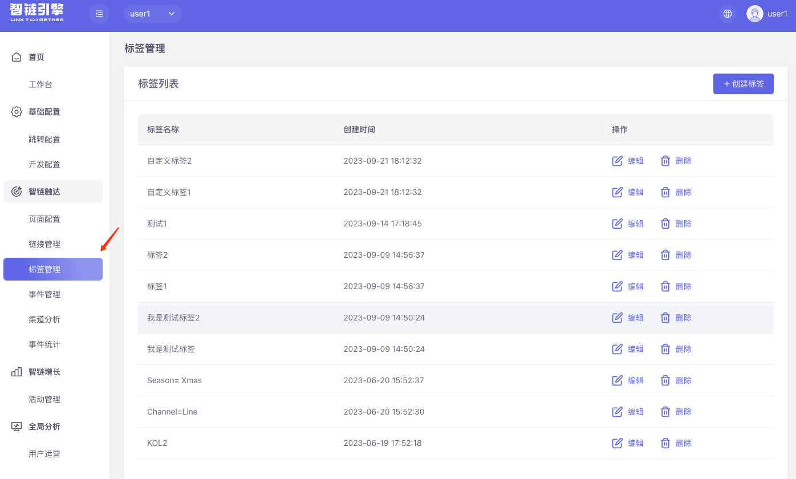Delete the KOL2 tag via trash icon
The image size is (796, 479).
pos(665,443)
